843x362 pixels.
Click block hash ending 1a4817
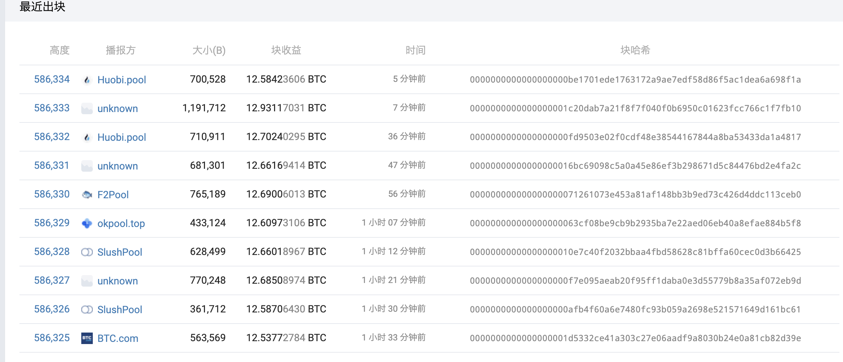(x=635, y=137)
